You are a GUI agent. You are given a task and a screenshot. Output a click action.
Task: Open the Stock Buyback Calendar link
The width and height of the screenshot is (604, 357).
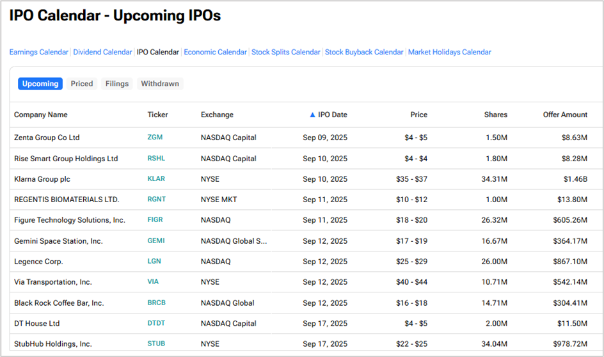[364, 52]
